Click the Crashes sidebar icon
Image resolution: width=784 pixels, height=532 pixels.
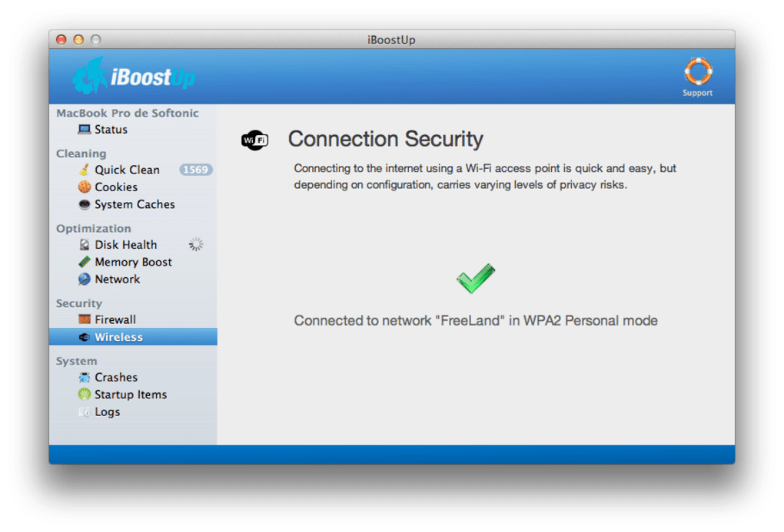click(x=85, y=378)
